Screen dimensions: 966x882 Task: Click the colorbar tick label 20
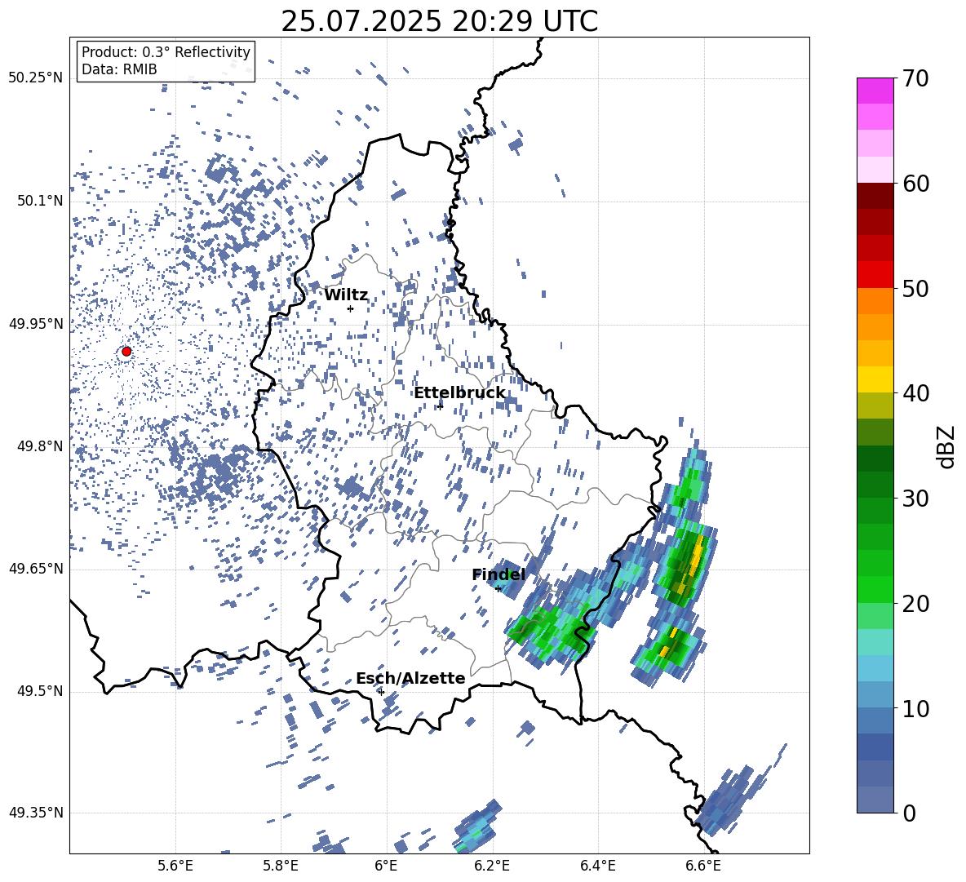(x=916, y=604)
